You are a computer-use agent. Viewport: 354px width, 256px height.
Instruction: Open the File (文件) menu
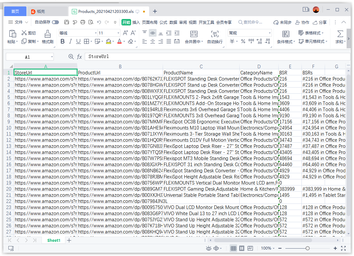coord(18,22)
